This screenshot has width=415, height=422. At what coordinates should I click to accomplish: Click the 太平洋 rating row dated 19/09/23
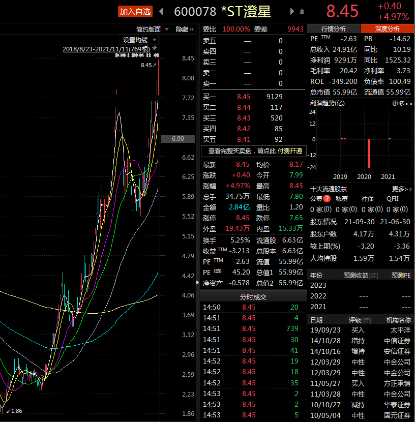tap(361, 330)
